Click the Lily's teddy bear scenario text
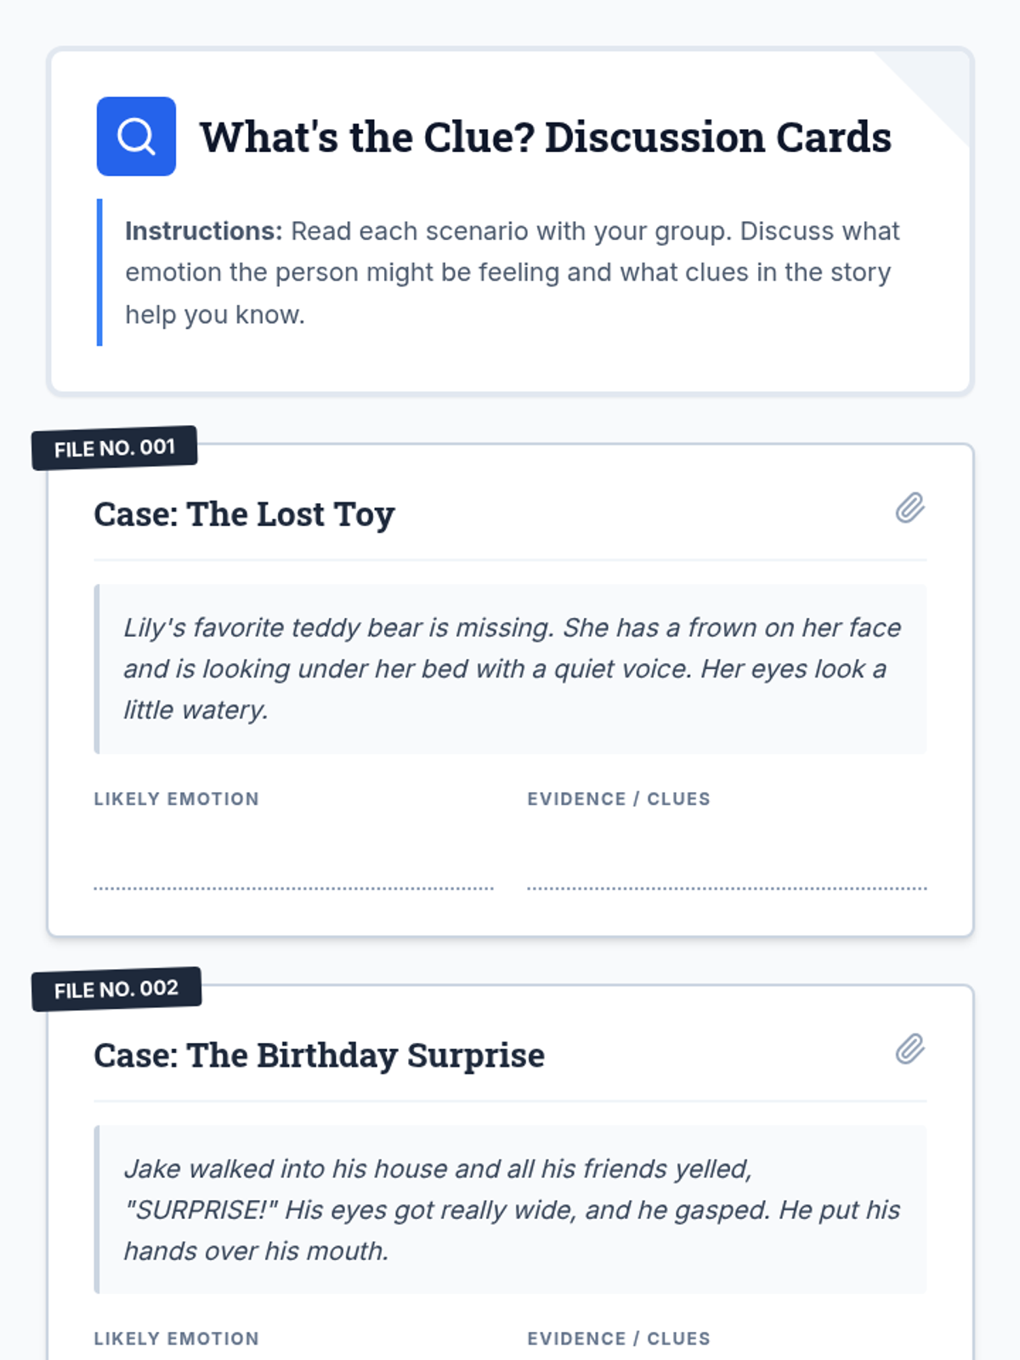This screenshot has height=1360, width=1020. (512, 669)
